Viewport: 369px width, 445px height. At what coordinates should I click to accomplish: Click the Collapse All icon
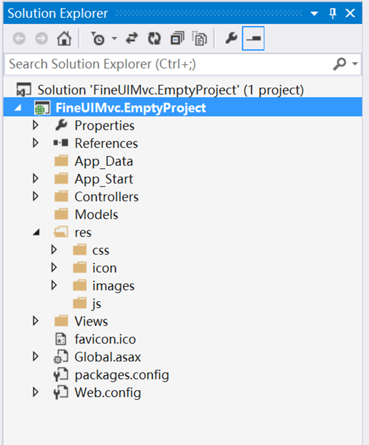(177, 38)
